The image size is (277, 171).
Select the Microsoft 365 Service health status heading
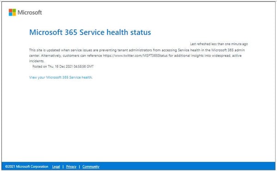[x=90, y=32]
